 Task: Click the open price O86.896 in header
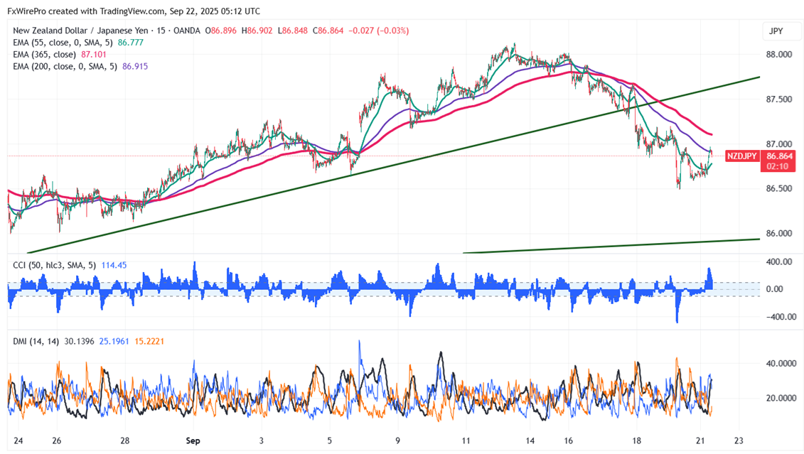[x=221, y=31]
